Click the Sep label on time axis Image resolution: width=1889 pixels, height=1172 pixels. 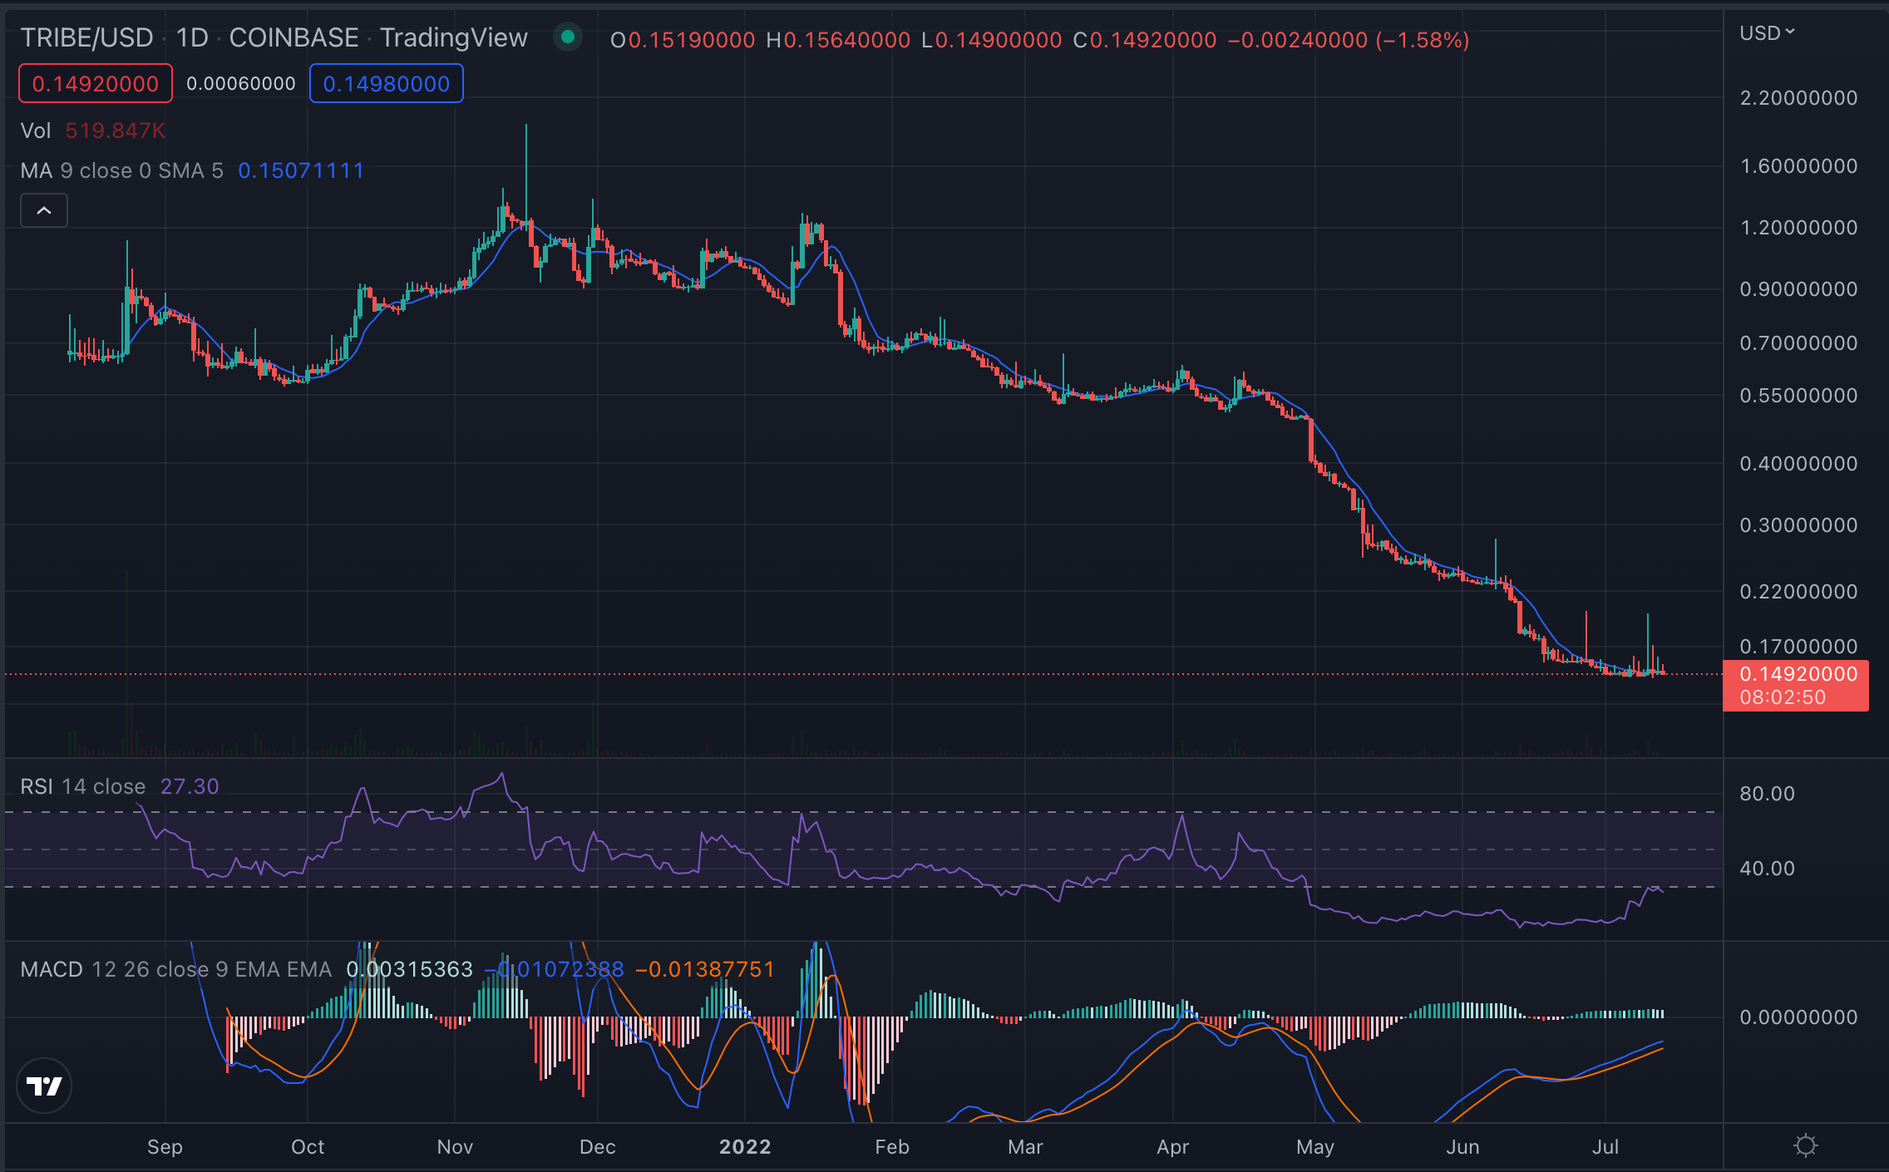[165, 1147]
